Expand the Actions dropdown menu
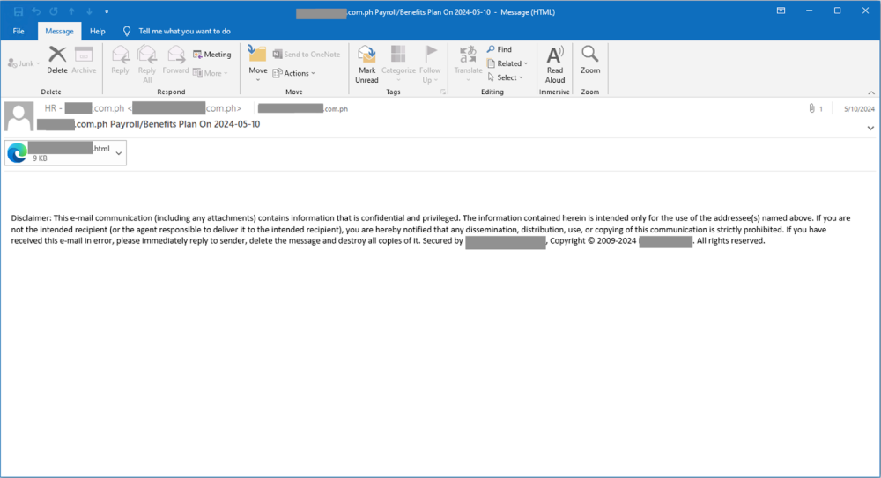The image size is (881, 478). (292, 74)
